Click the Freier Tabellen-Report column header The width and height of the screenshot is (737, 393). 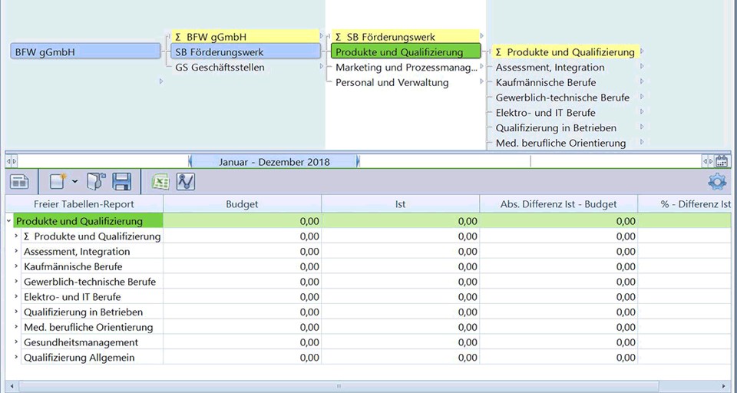84,204
